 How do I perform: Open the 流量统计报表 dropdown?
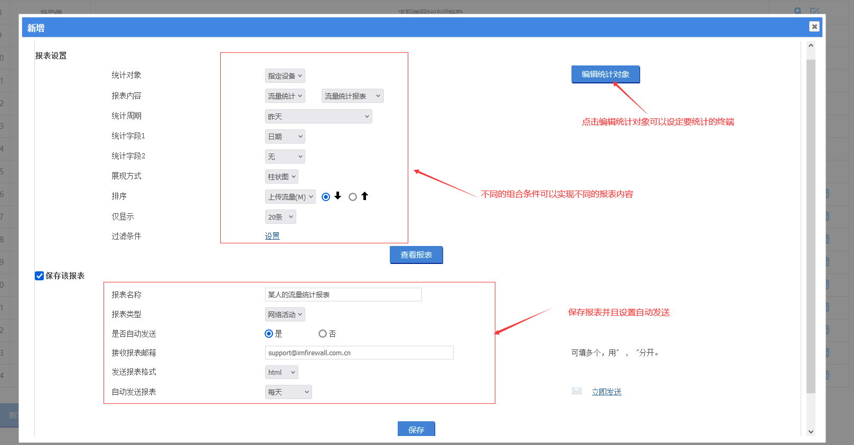352,96
